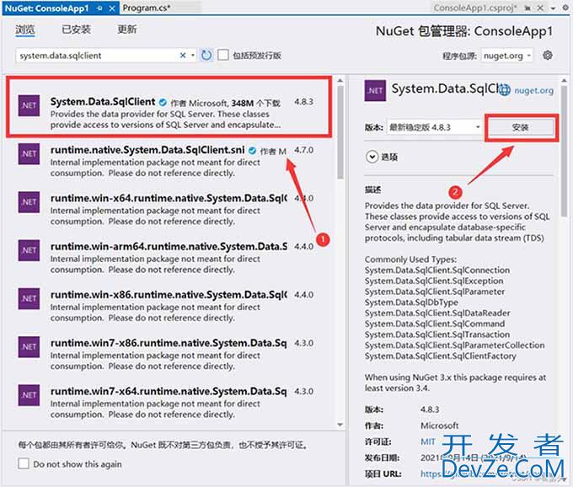Check the Do not show this again box
Image resolution: width=573 pixels, height=487 pixels.
24,463
